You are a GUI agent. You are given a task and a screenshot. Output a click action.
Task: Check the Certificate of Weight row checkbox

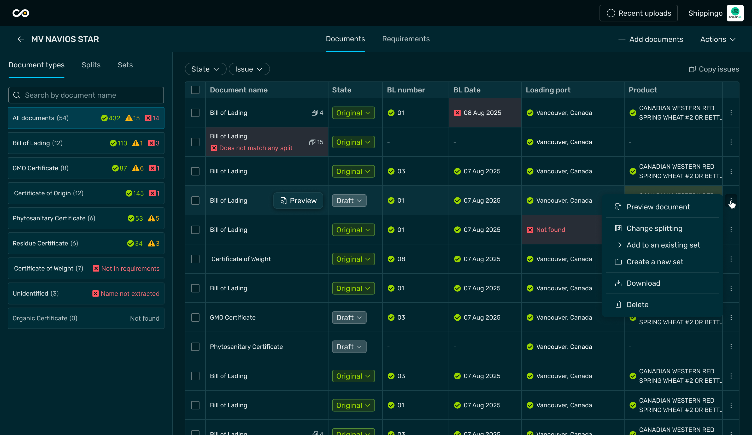pyautogui.click(x=195, y=259)
